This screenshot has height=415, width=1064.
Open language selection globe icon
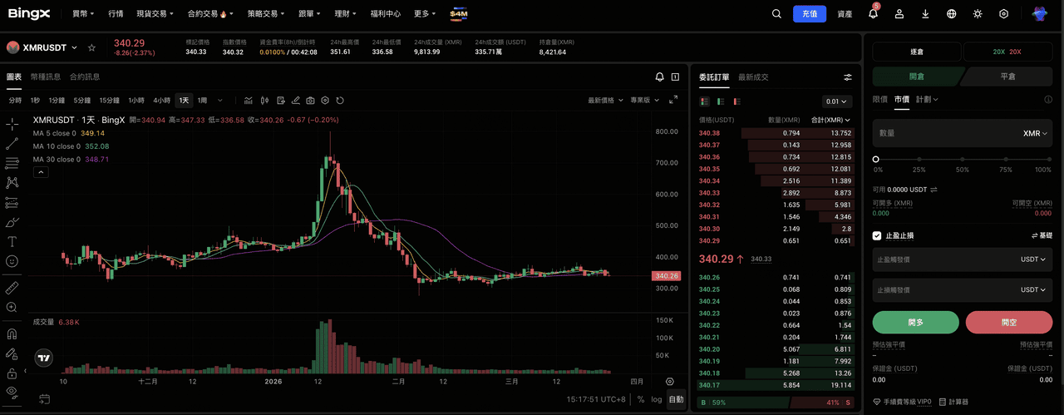tap(952, 14)
